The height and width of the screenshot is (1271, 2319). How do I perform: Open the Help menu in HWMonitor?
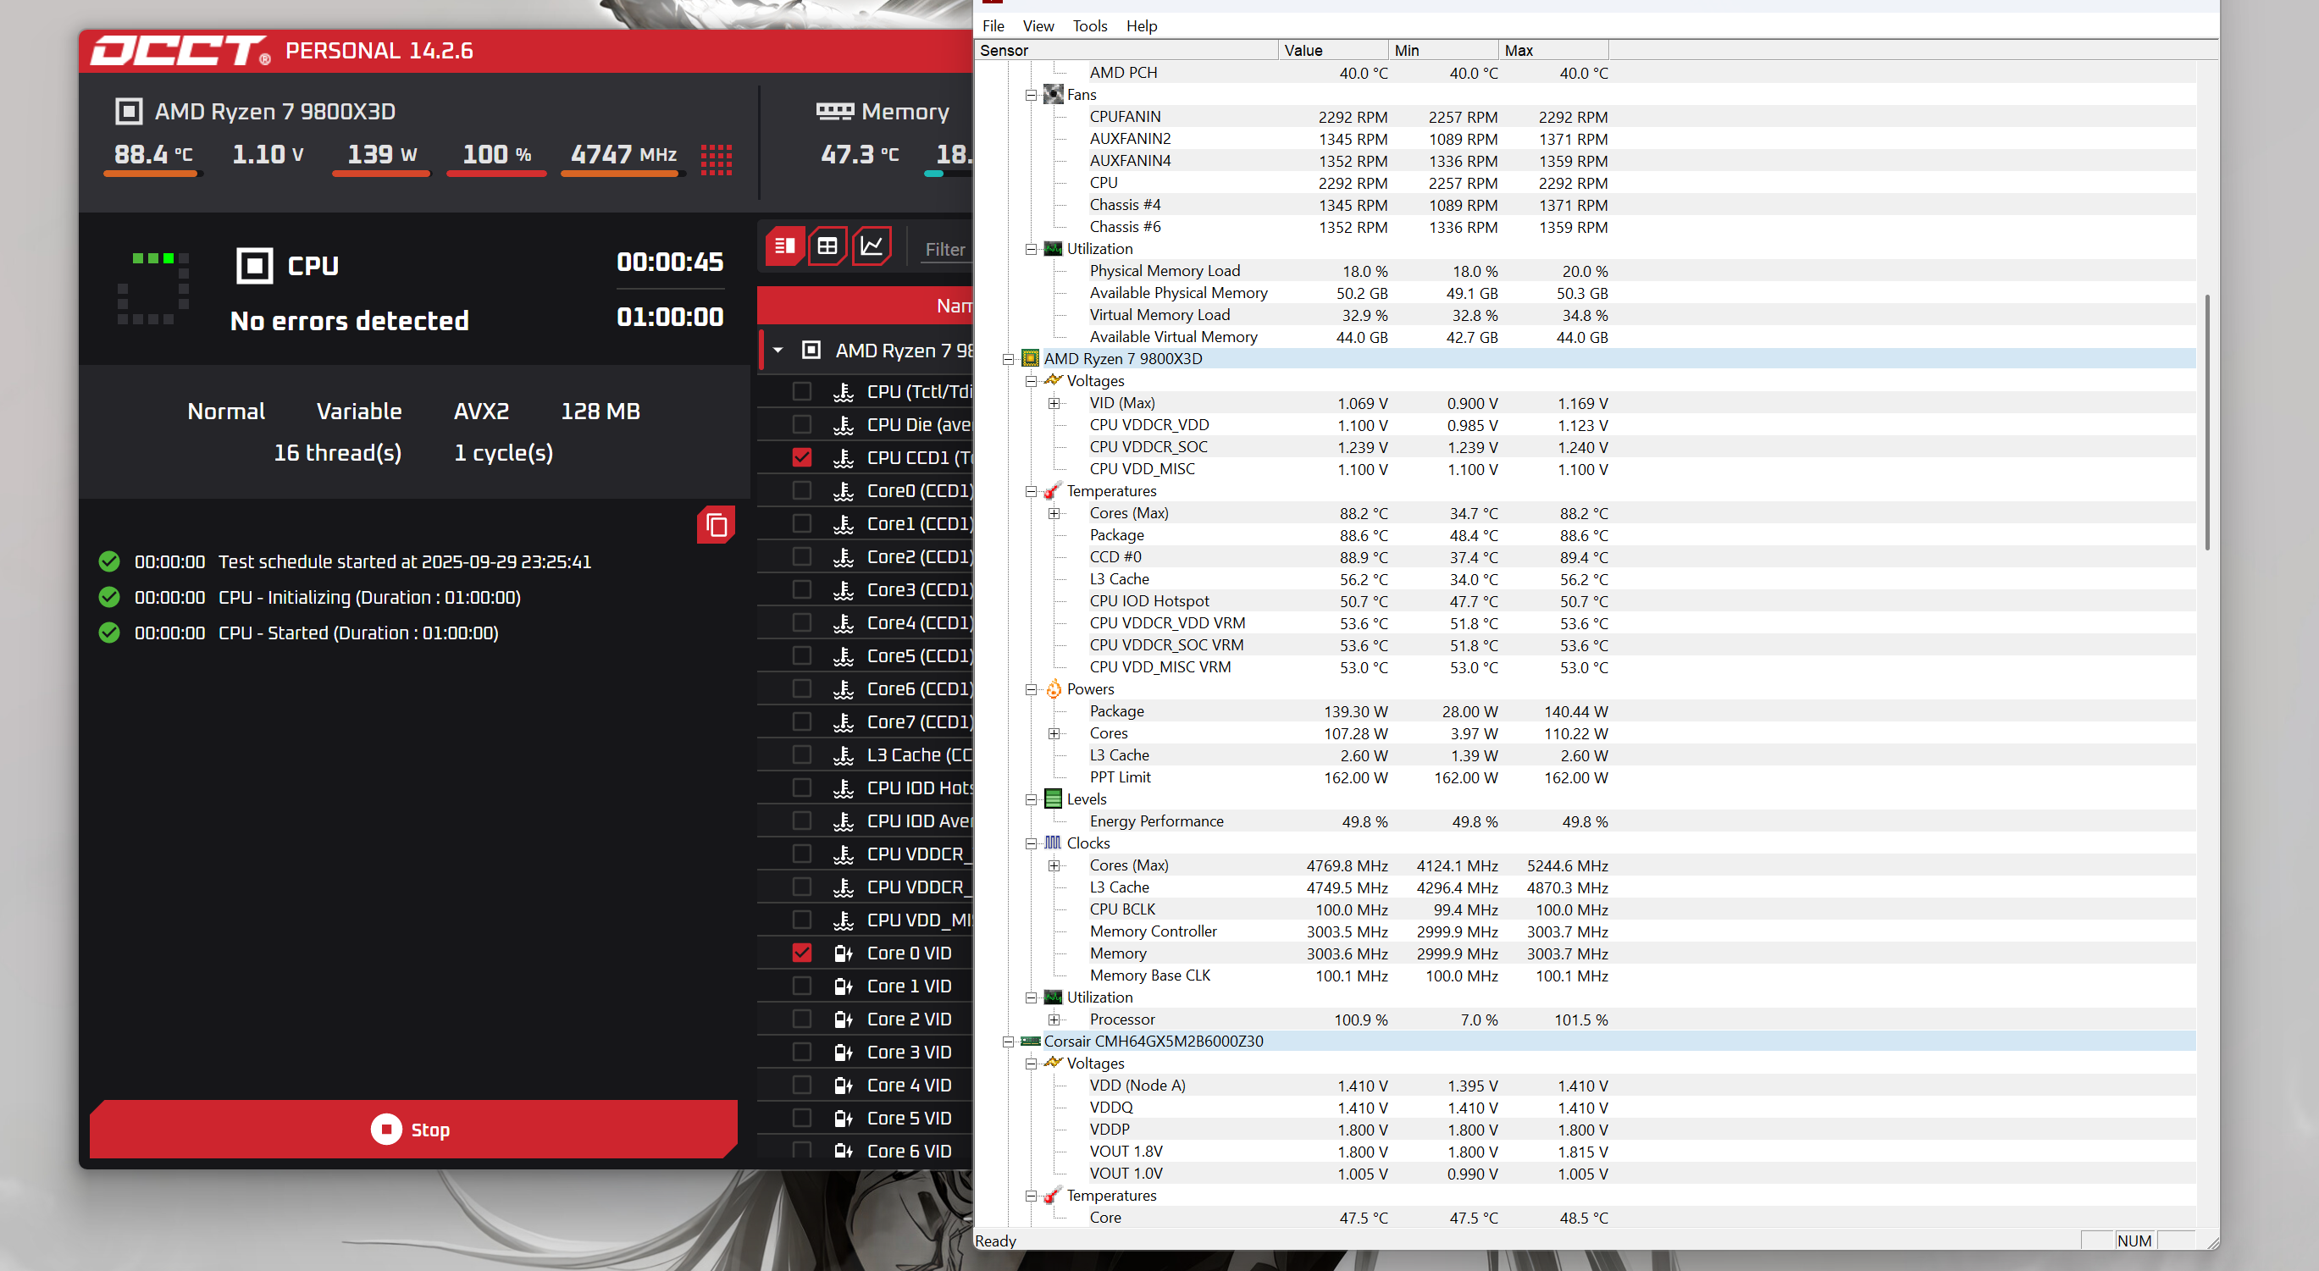pyautogui.click(x=1142, y=26)
